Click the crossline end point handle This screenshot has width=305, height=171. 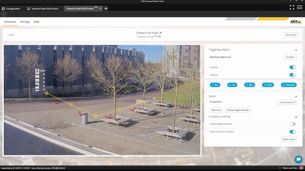[143, 102]
